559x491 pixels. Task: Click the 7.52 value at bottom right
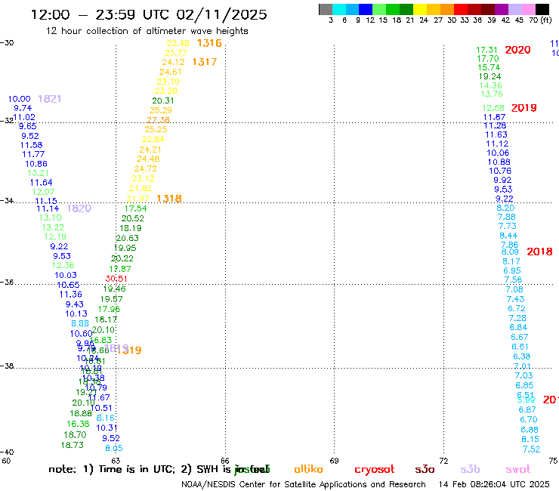click(x=531, y=449)
